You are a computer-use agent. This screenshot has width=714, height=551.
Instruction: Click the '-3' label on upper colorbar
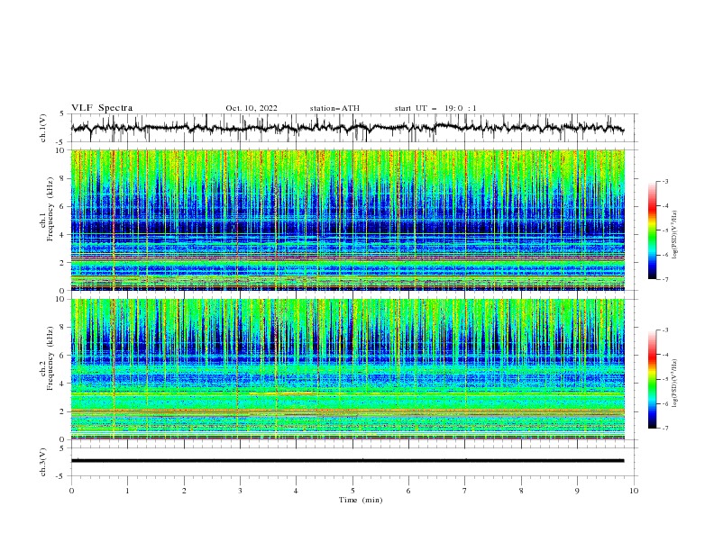point(664,181)
